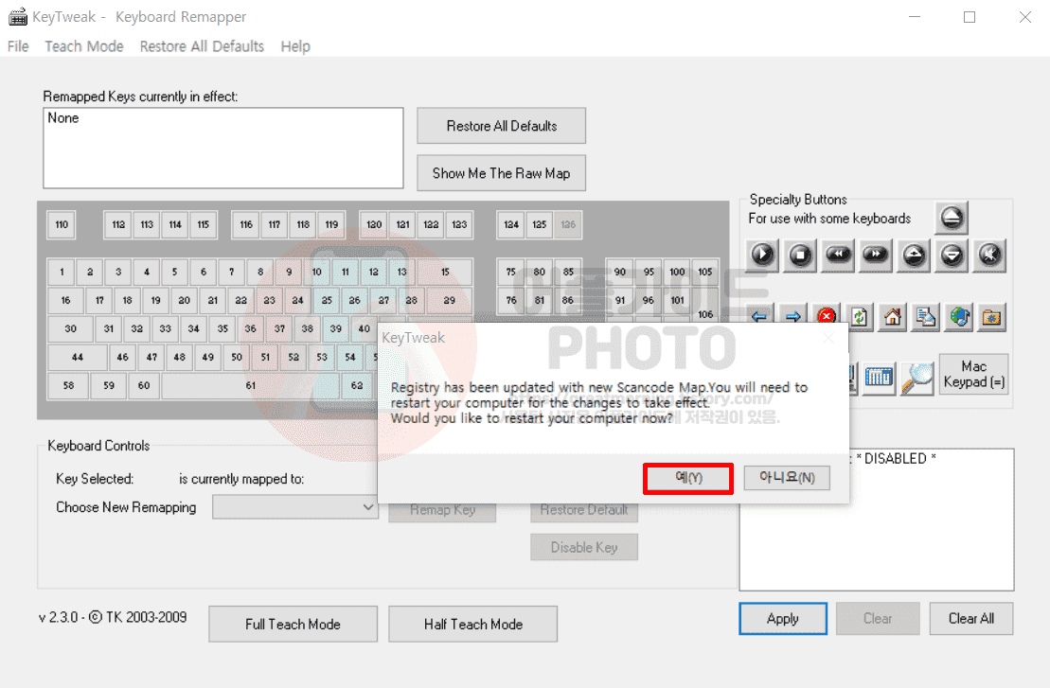1050x688 pixels.
Task: Select the numpad key labeled 90
Action: tap(620, 272)
